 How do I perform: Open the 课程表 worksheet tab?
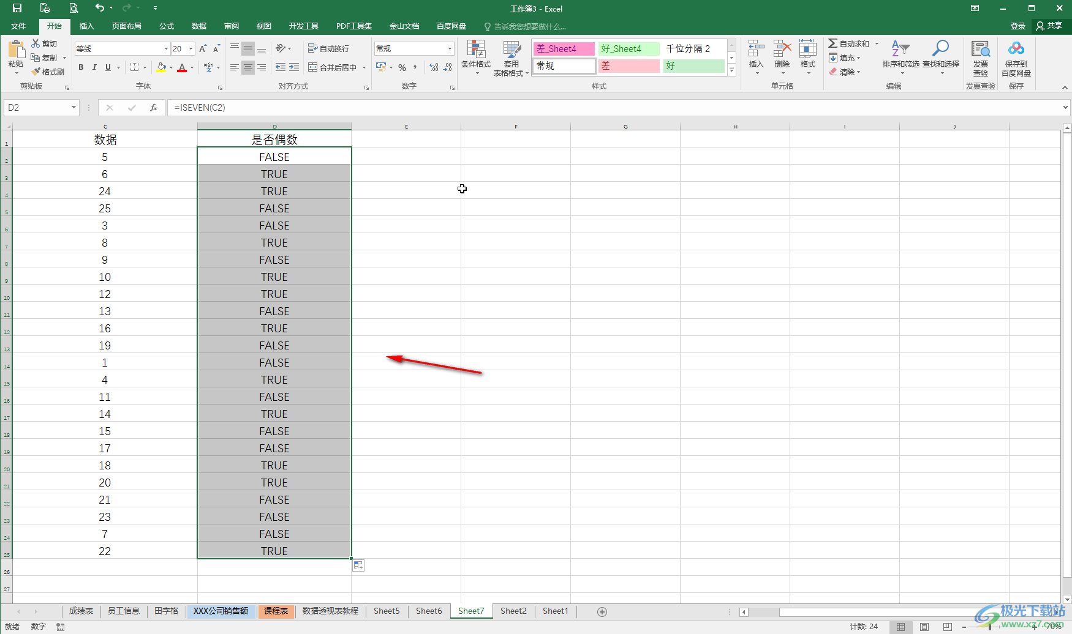276,611
